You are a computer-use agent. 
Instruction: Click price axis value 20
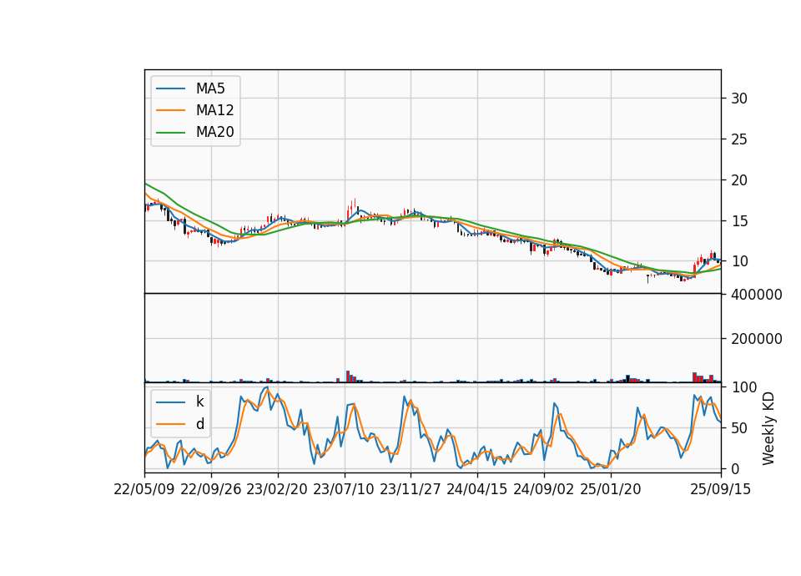(739, 180)
